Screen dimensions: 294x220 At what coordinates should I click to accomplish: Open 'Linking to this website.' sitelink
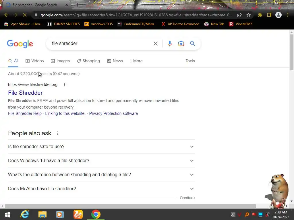[x=65, y=113]
